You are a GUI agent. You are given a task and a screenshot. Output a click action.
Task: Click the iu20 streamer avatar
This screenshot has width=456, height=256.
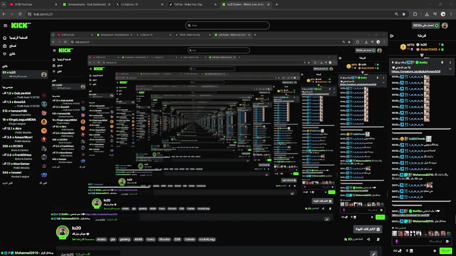pyautogui.click(x=62, y=232)
